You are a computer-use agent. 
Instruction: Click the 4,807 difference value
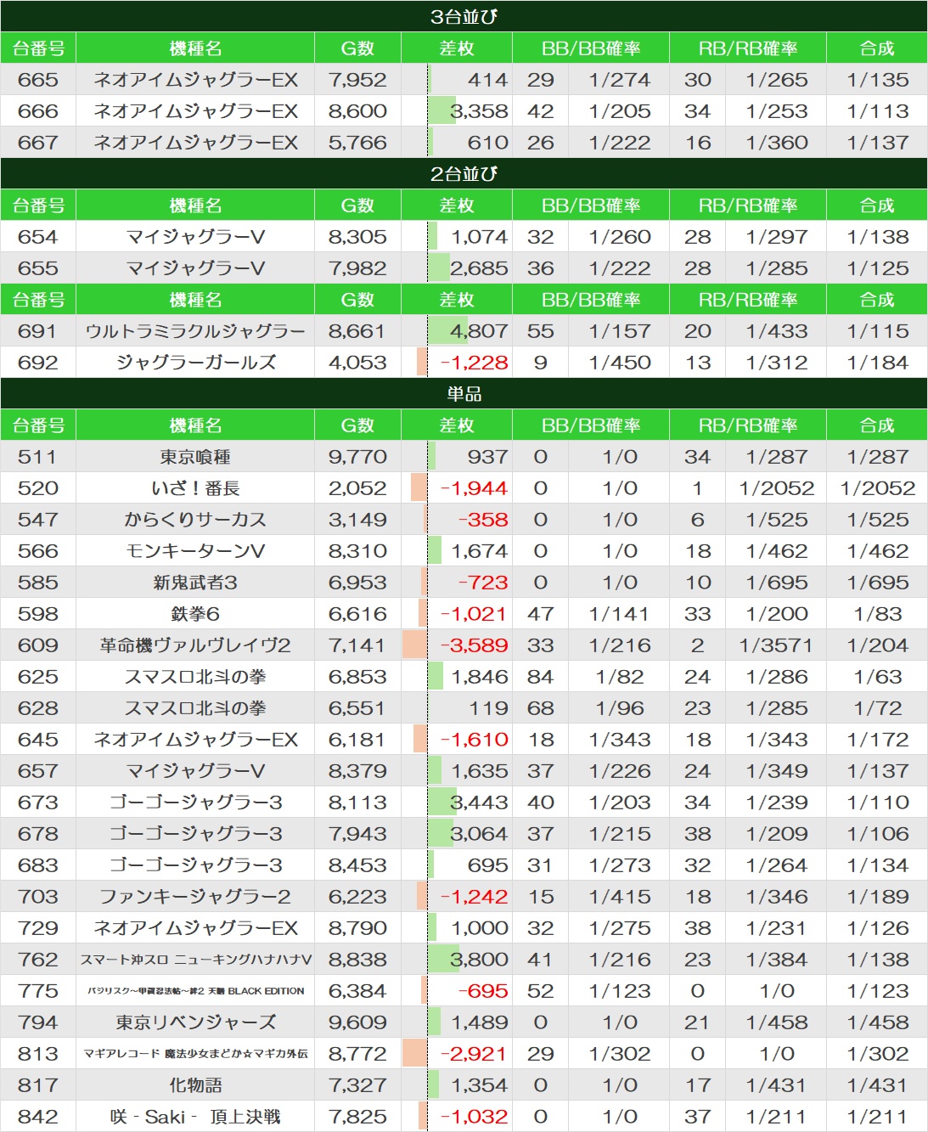coord(479,331)
